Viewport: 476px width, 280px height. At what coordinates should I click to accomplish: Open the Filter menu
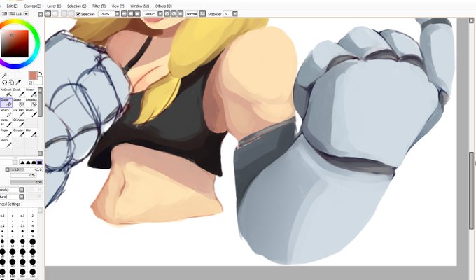(x=99, y=6)
